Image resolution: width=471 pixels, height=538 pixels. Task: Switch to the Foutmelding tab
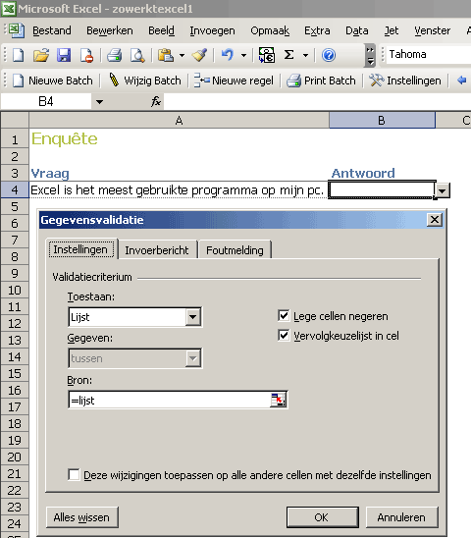coord(235,250)
